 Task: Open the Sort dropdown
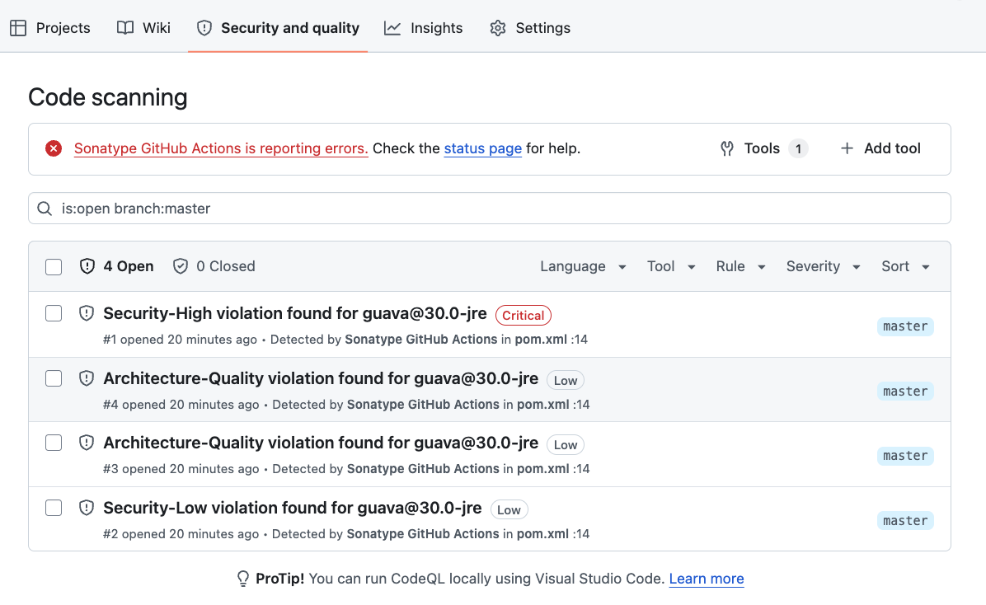pyautogui.click(x=905, y=266)
